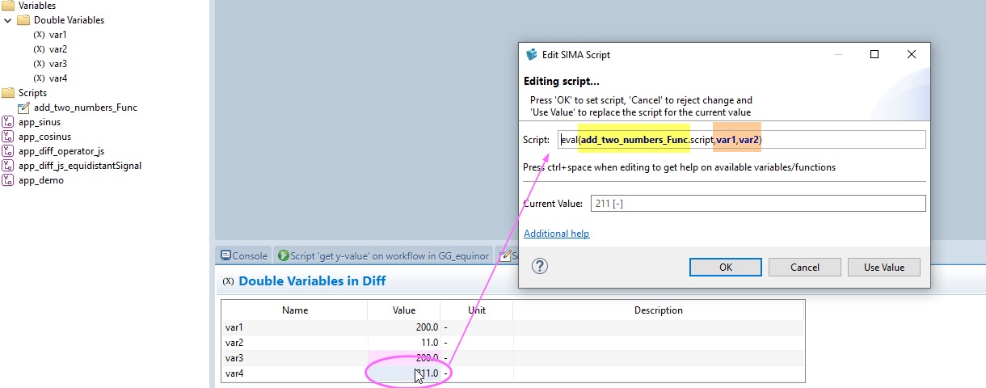Image resolution: width=986 pixels, height=388 pixels.
Task: Click the var1 variable icon in tree
Action: click(39, 35)
